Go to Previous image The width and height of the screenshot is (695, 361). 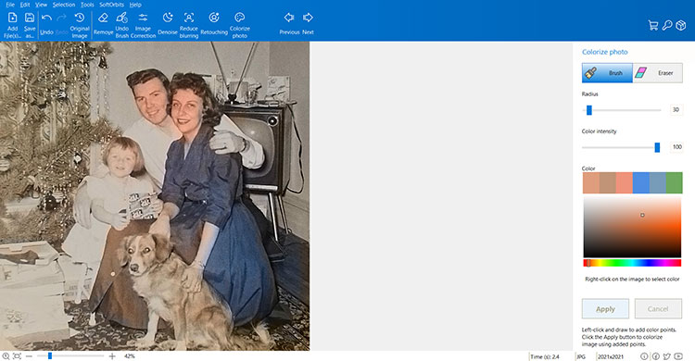click(289, 24)
